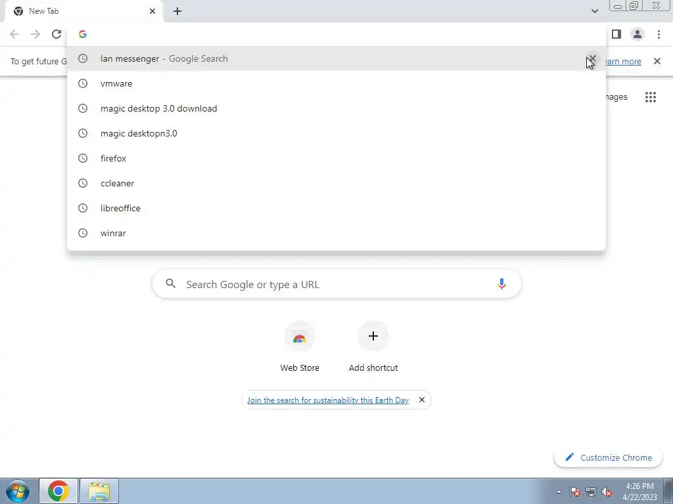Click the network tray icon

pyautogui.click(x=591, y=492)
